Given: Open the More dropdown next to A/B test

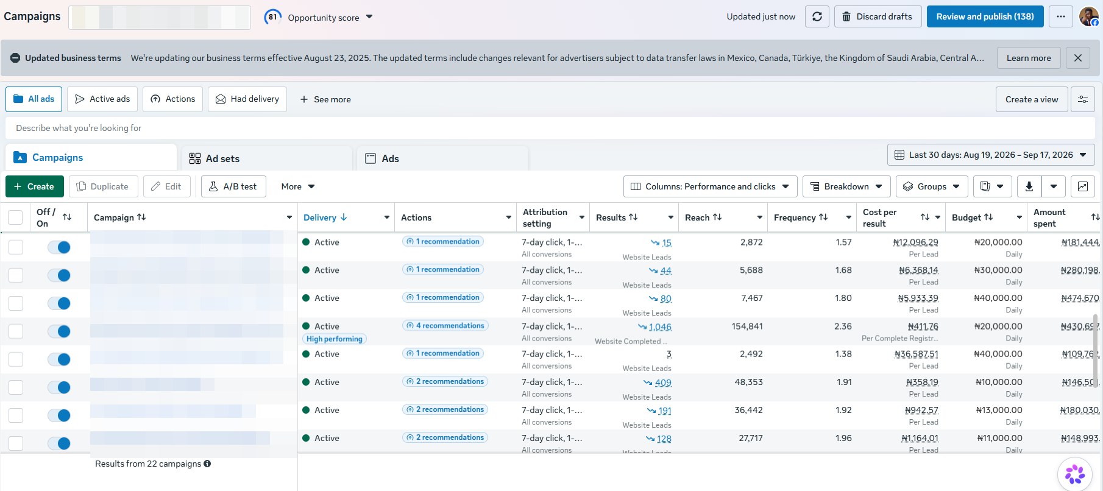Looking at the screenshot, I should (298, 186).
